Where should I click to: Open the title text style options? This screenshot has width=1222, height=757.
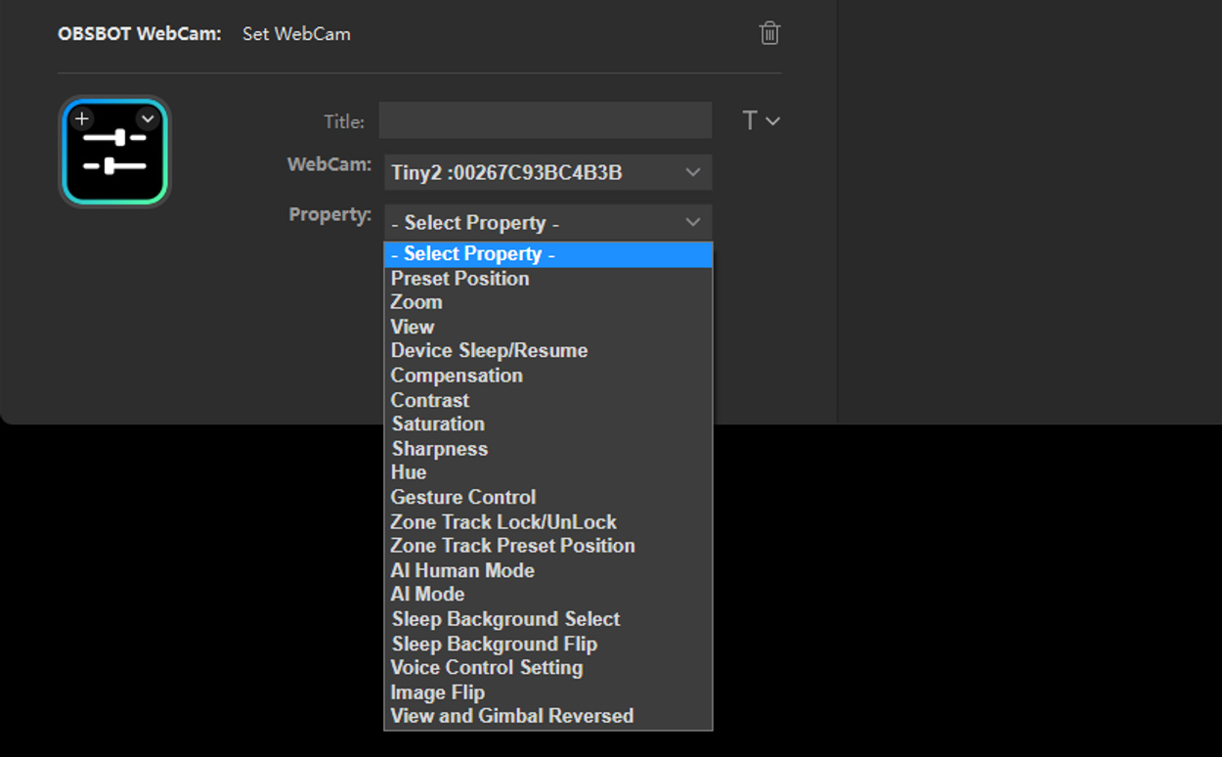click(761, 120)
